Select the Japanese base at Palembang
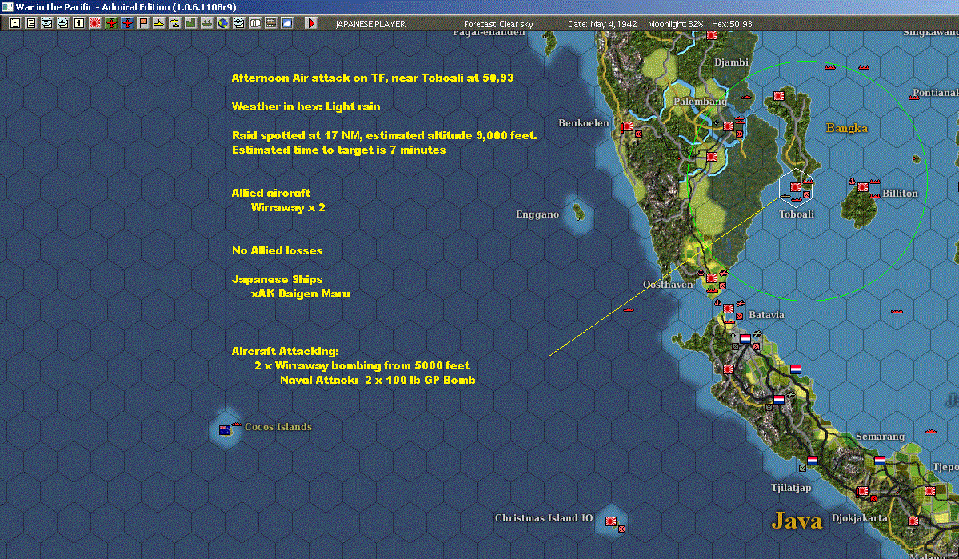 pyautogui.click(x=729, y=126)
